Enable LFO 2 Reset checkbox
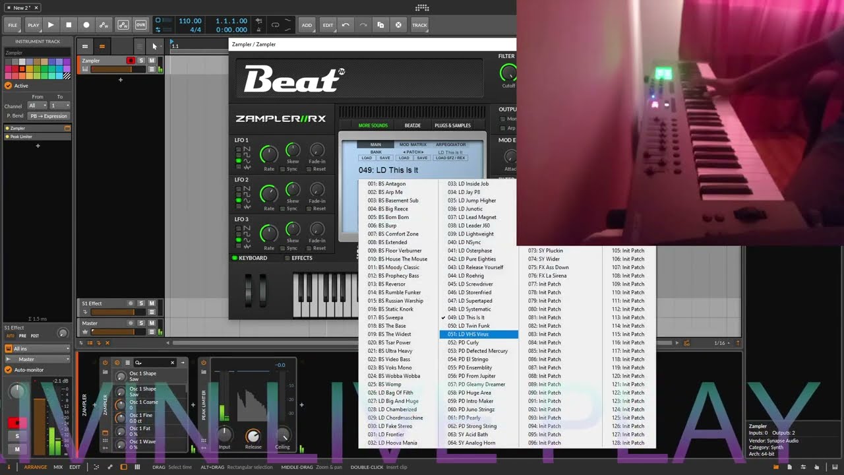 tap(309, 208)
